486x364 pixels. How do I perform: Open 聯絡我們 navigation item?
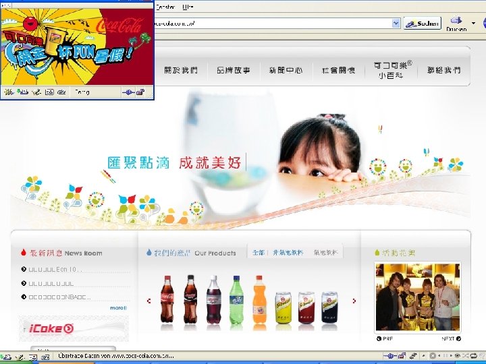click(x=444, y=70)
